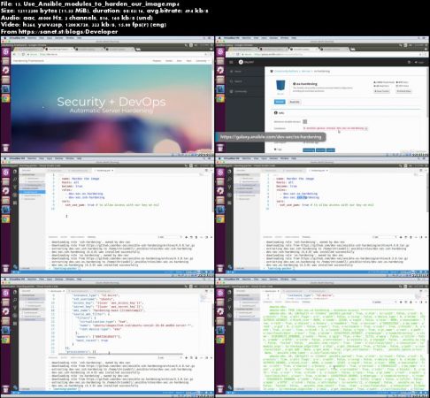430x398 pixels.
Task: Click Extensions icon in cursor-below-code frame
Action: pyautogui.click(x=15, y=203)
